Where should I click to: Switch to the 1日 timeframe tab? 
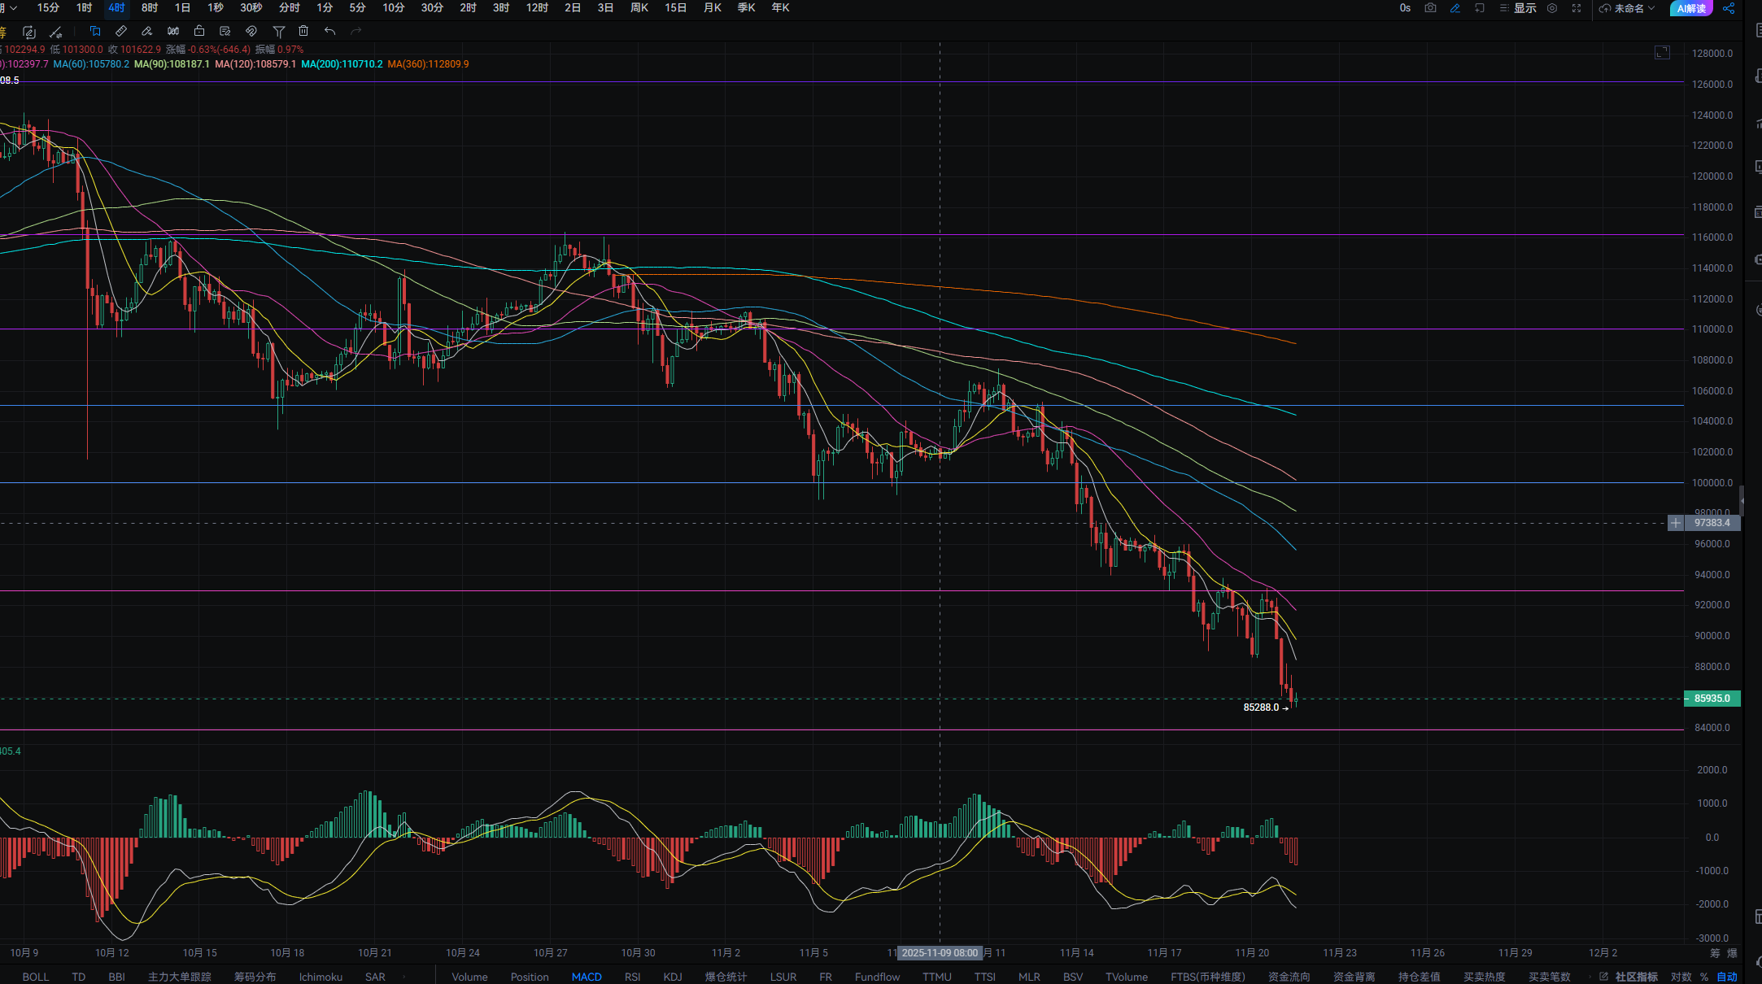tap(182, 8)
